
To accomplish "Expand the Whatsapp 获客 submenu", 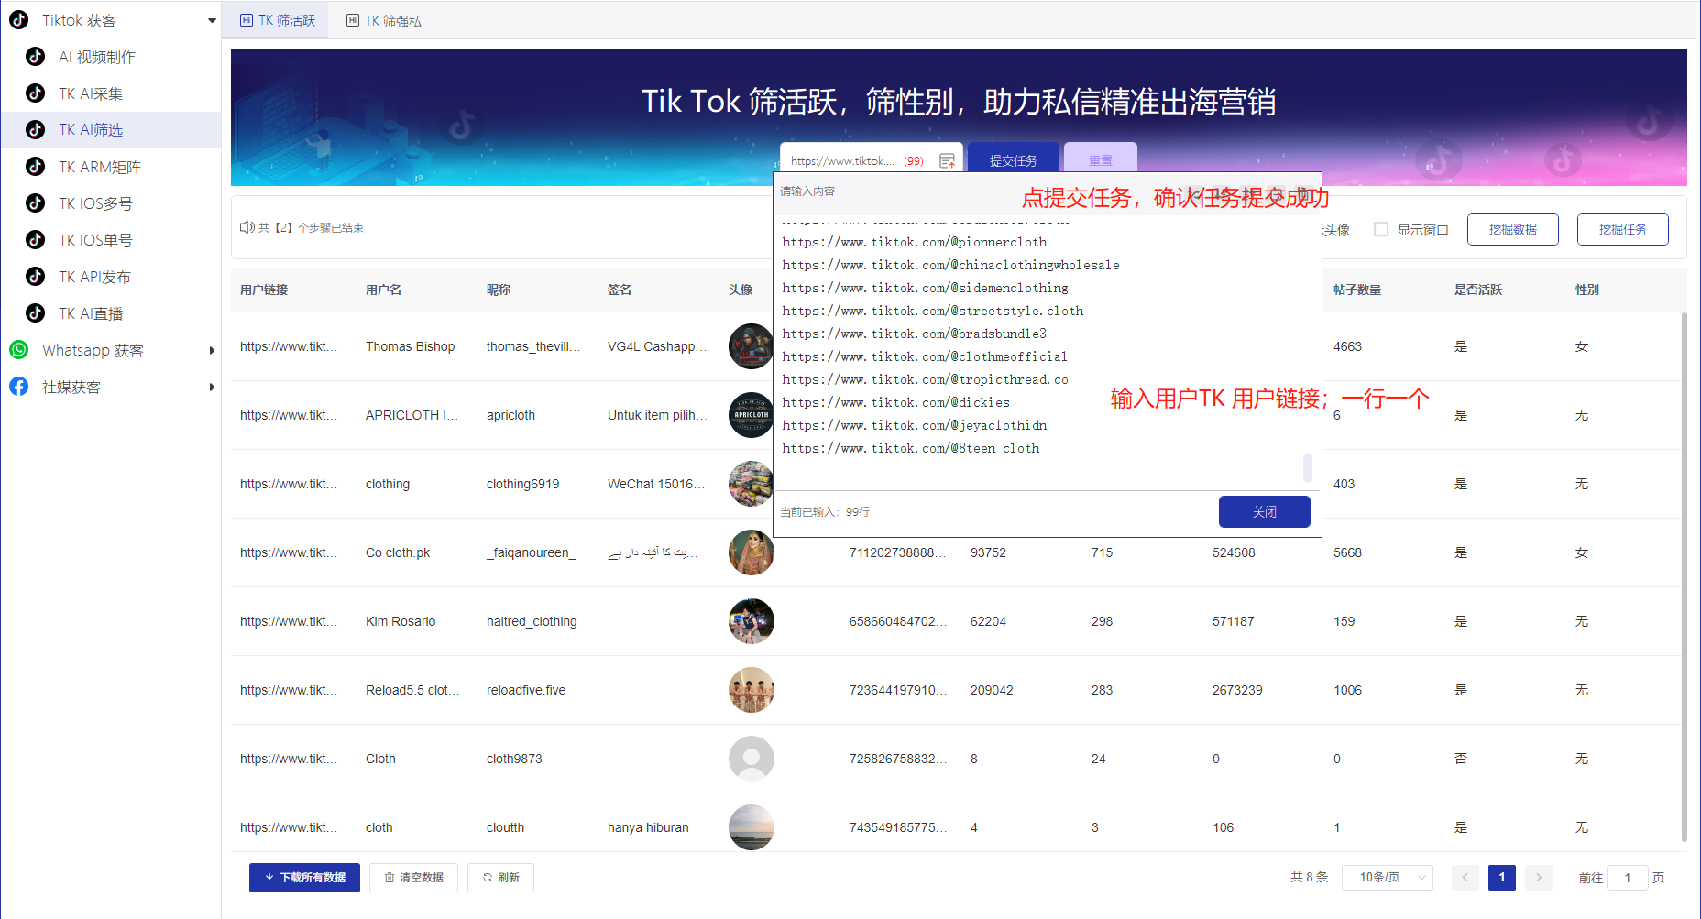I will (x=212, y=350).
